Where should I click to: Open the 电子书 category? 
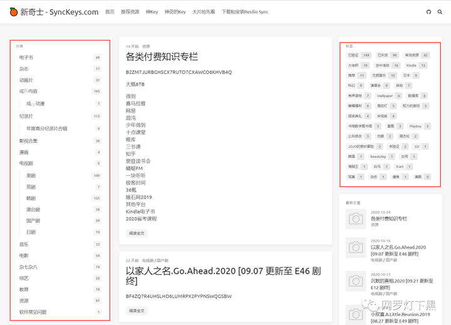click(x=26, y=58)
